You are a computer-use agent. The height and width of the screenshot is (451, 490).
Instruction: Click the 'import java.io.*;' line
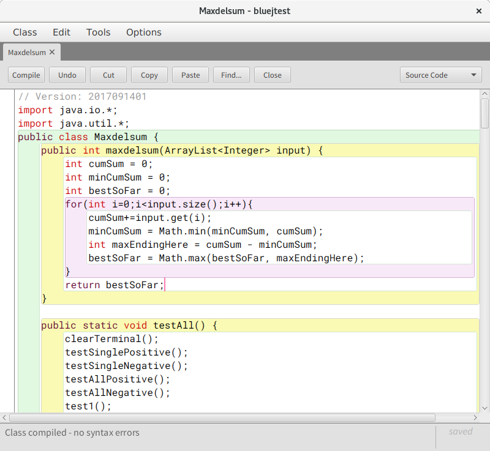[67, 110]
